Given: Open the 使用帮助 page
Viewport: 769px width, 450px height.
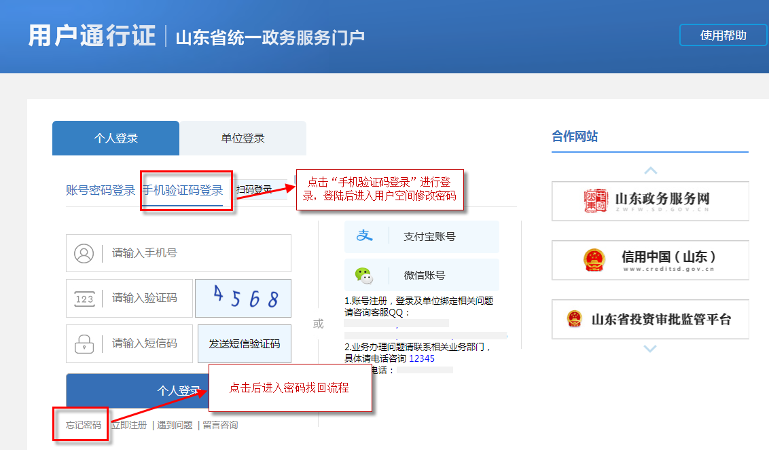Looking at the screenshot, I should point(723,35).
